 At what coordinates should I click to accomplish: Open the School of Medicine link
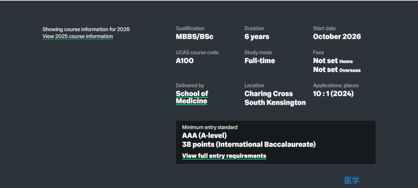point(192,97)
